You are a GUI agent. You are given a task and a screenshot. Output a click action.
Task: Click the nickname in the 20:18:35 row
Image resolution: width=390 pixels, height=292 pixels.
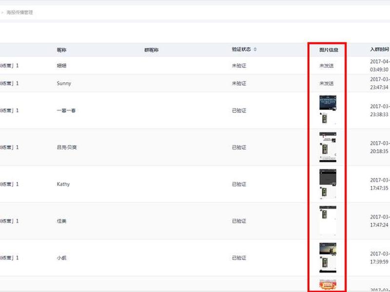click(x=67, y=147)
